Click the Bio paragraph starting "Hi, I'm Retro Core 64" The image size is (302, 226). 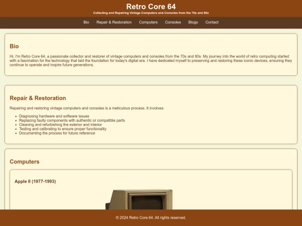pyautogui.click(x=151, y=60)
